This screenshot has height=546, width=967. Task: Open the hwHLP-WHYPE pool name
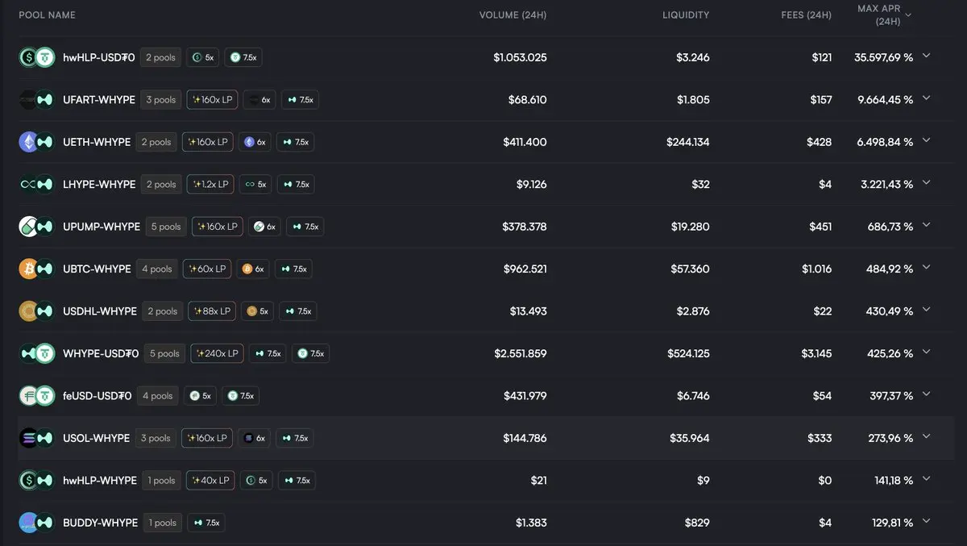(x=100, y=481)
